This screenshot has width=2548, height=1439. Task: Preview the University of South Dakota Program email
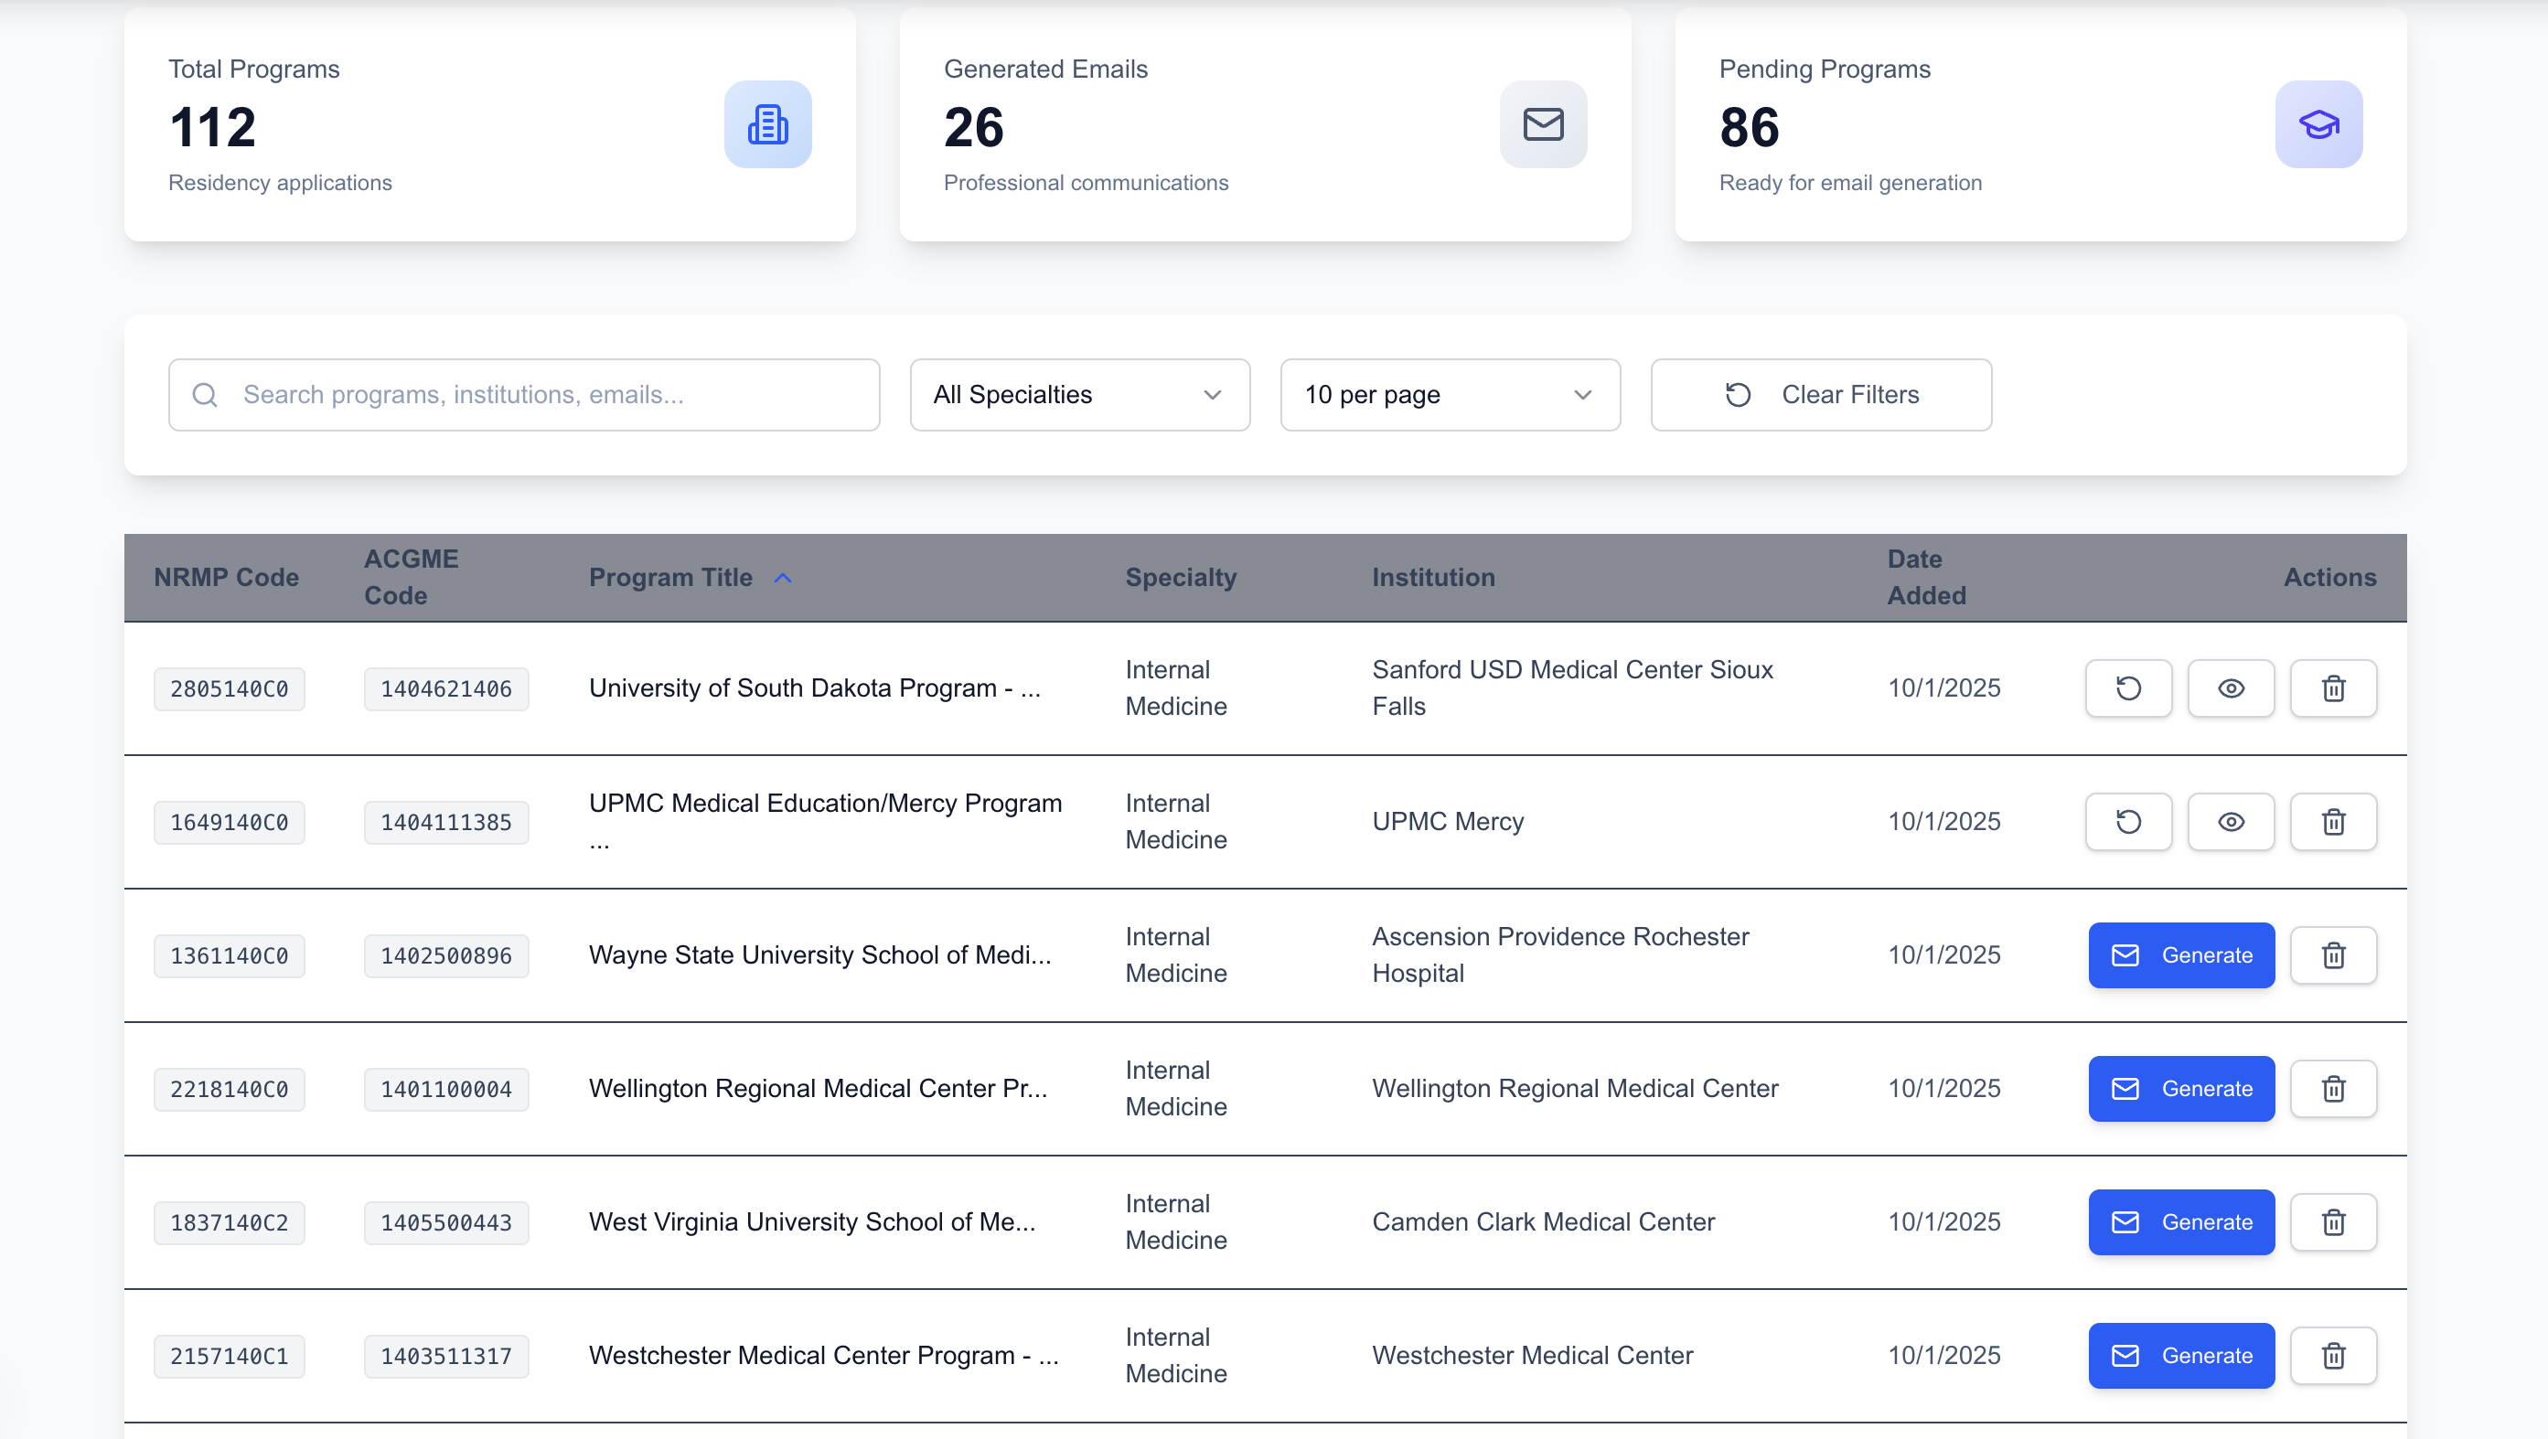click(2231, 688)
